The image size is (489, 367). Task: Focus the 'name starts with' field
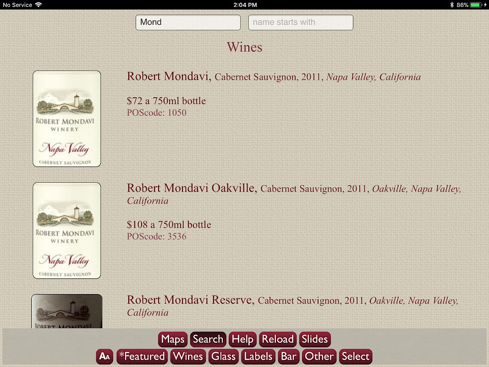pyautogui.click(x=301, y=22)
